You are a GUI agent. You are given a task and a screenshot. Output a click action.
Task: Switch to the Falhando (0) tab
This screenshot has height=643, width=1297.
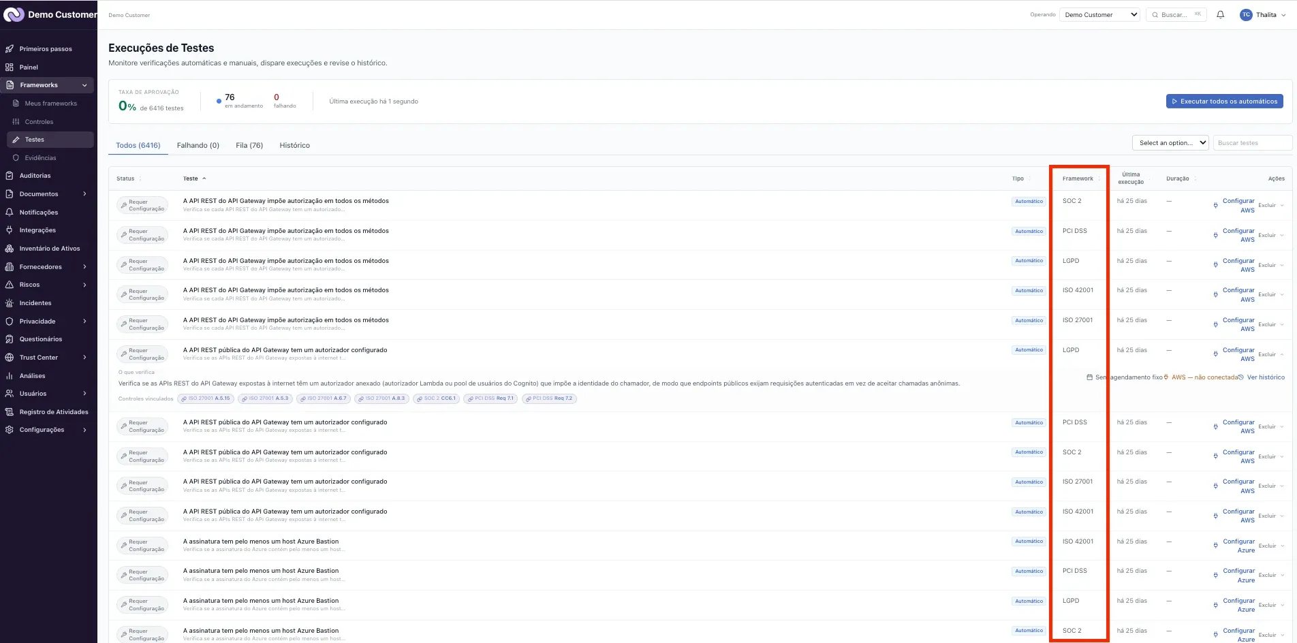click(198, 145)
